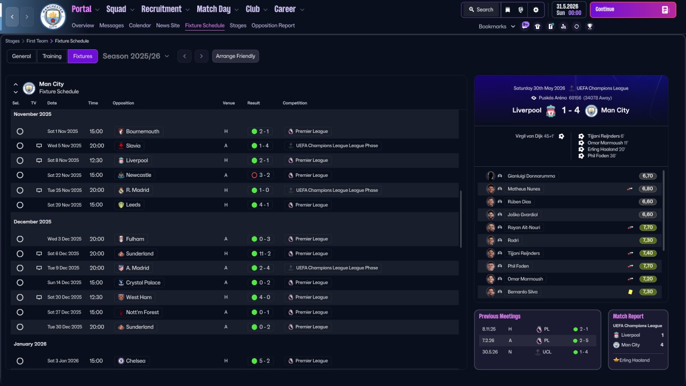
Task: Select the Liverpool 8 Nov fixture radio button
Action: (x=20, y=160)
